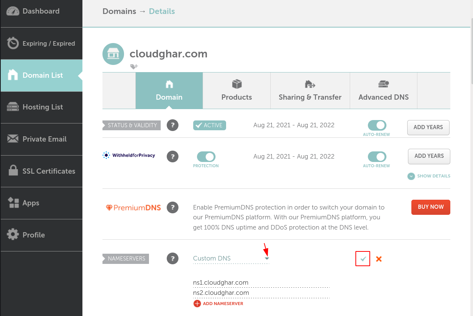The height and width of the screenshot is (316, 473).
Task: Cancel nameserver changes with orange X
Action: pyautogui.click(x=379, y=259)
